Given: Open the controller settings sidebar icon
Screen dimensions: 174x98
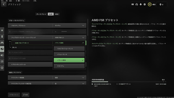Looking at the screenshot, I should [2, 43].
